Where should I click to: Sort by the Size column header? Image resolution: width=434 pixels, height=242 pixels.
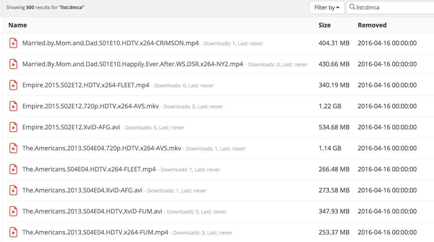click(325, 25)
